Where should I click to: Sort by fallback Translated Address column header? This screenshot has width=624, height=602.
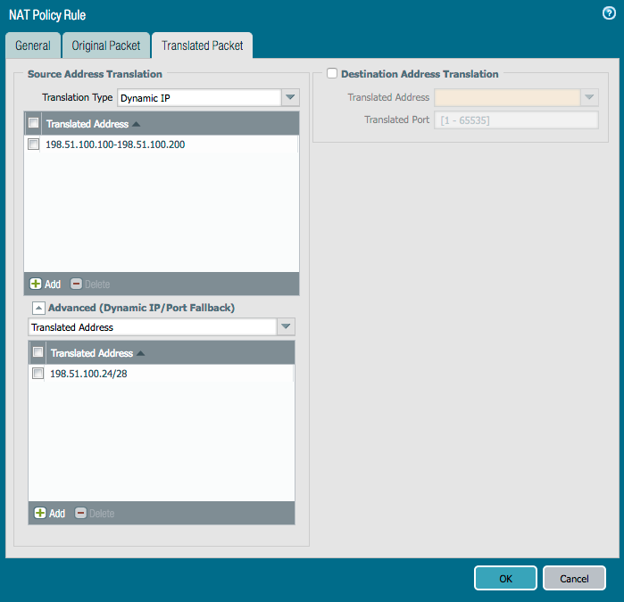[97, 353]
